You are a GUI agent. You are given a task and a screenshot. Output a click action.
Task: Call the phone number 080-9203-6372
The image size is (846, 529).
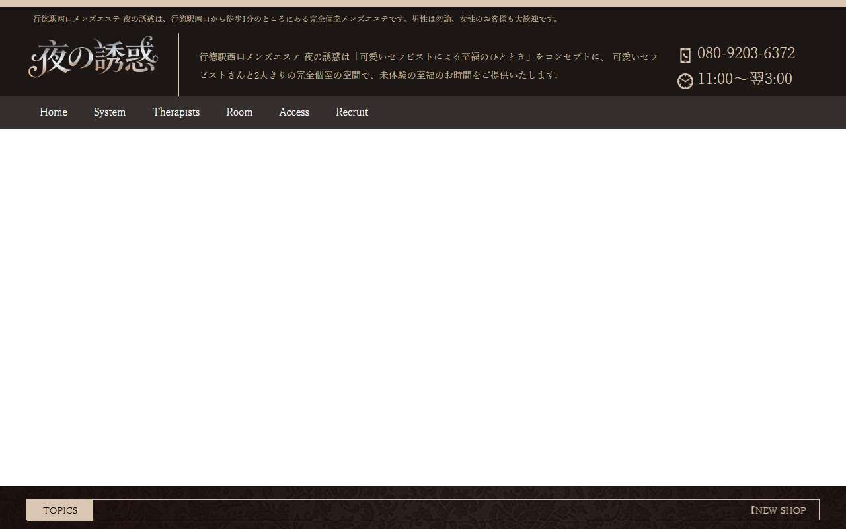[746, 53]
